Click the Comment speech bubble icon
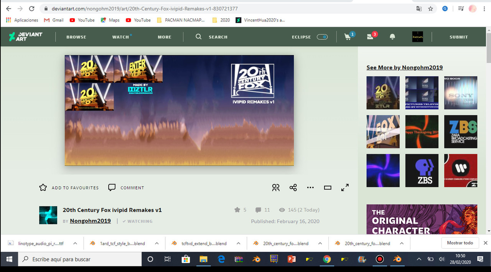 [112, 188]
